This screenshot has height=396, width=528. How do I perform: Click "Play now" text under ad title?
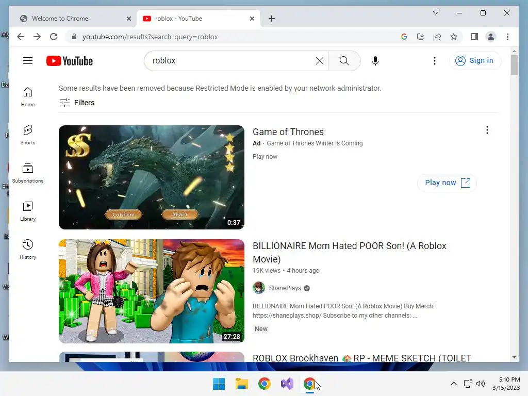pos(265,157)
